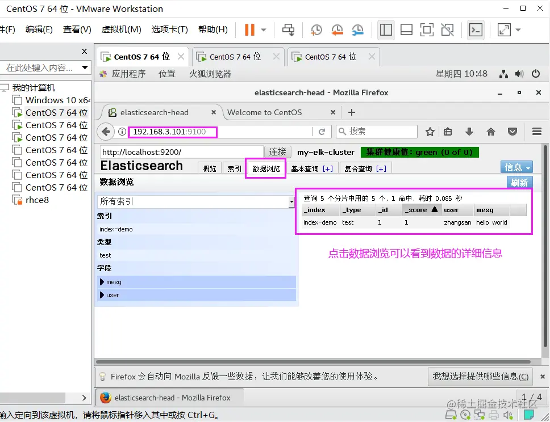Click the power icon in the CentOS top bar

pyautogui.click(x=535, y=74)
